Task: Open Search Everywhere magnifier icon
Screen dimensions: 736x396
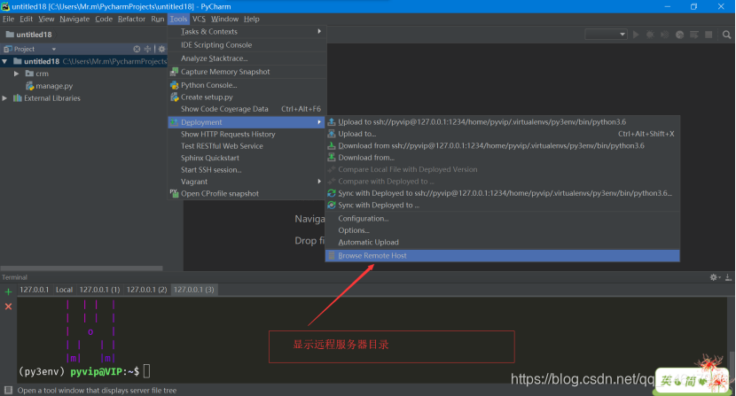Action: click(726, 35)
